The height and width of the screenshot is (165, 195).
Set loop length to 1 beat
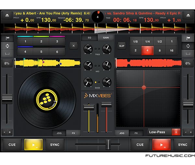point(172,42)
